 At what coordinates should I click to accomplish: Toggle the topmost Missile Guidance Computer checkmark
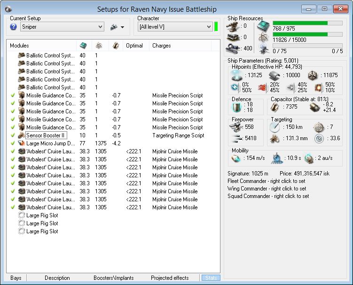click(13, 95)
